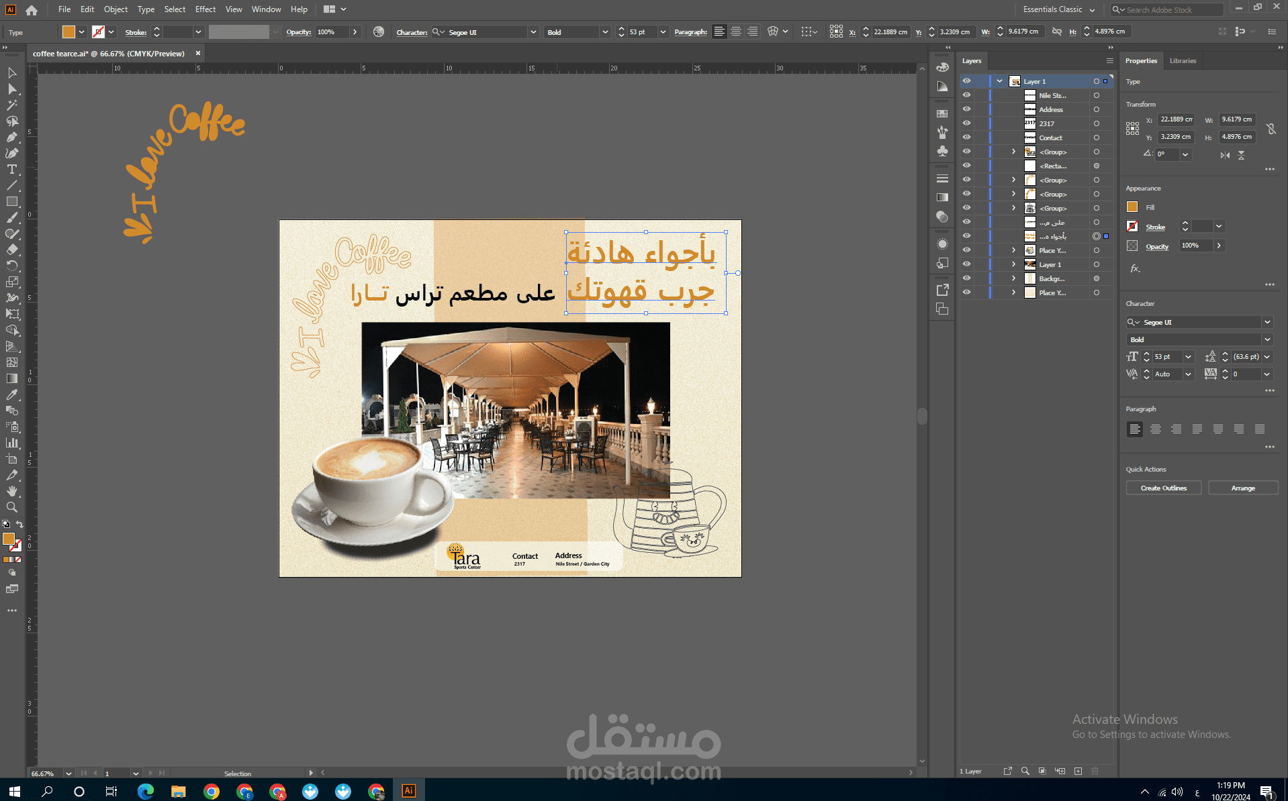Click the Arrange button
Image resolution: width=1288 pixels, height=801 pixels.
click(1243, 488)
